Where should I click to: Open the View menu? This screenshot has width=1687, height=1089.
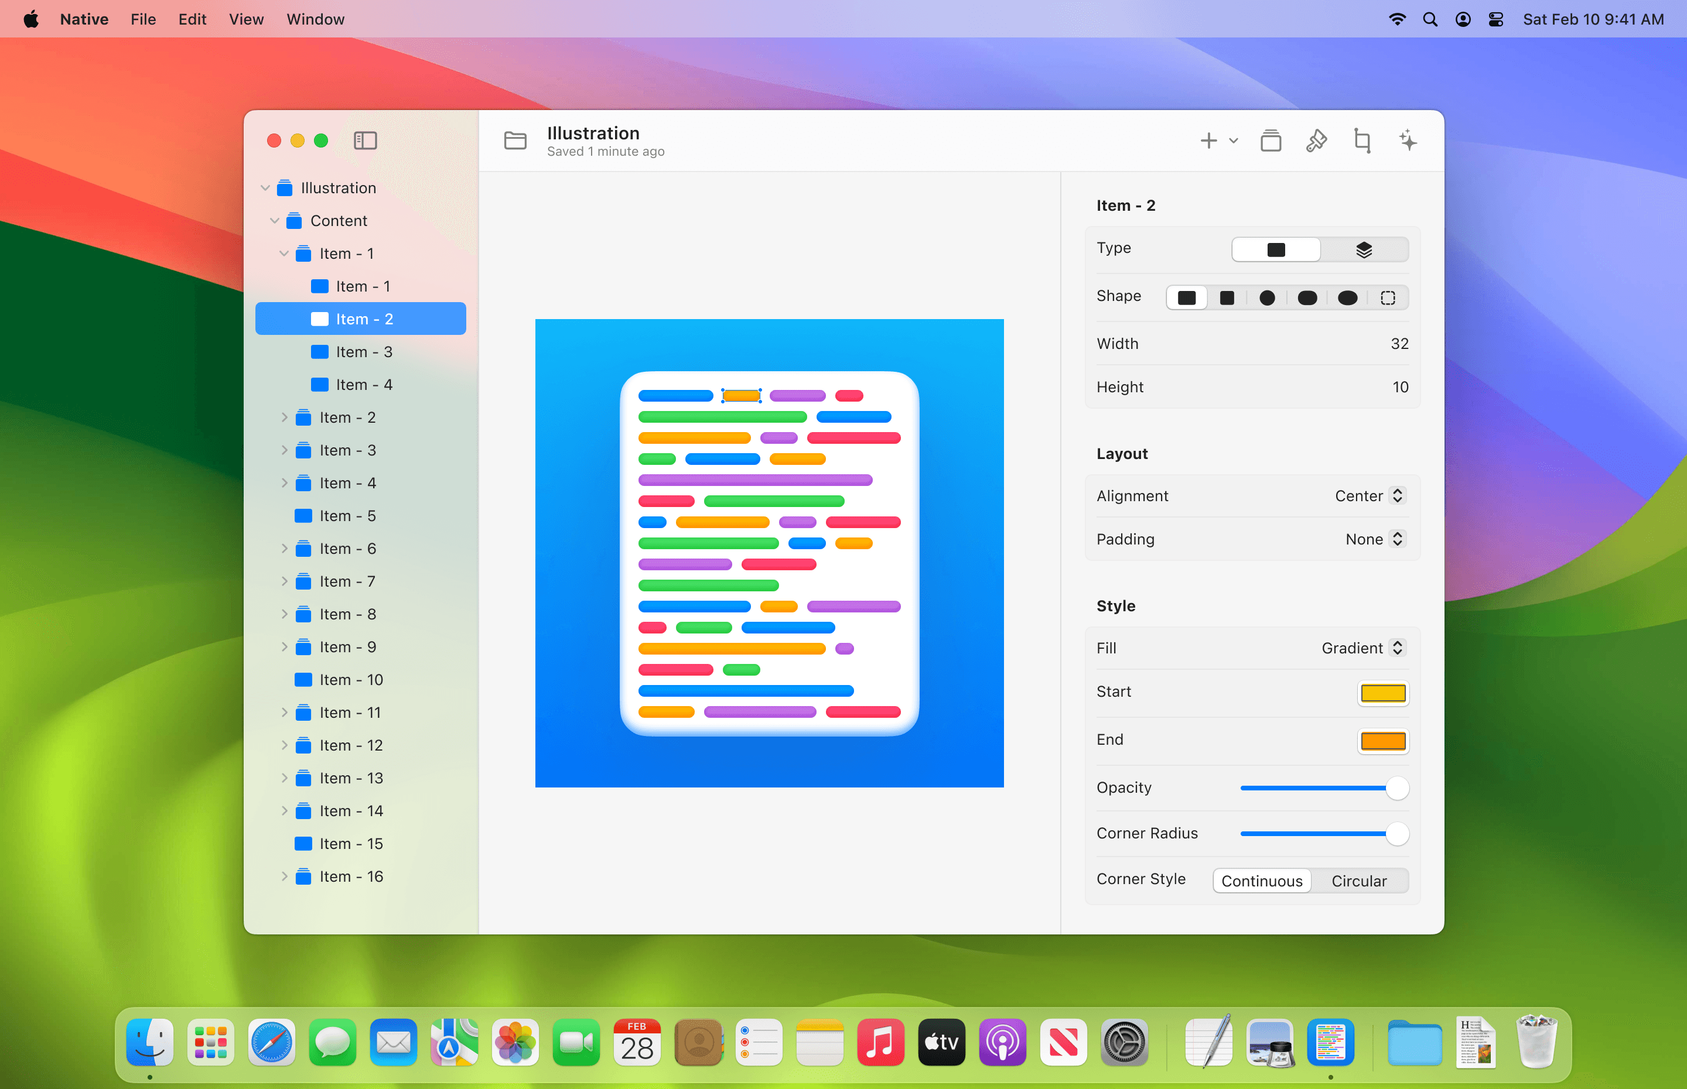[x=246, y=18]
